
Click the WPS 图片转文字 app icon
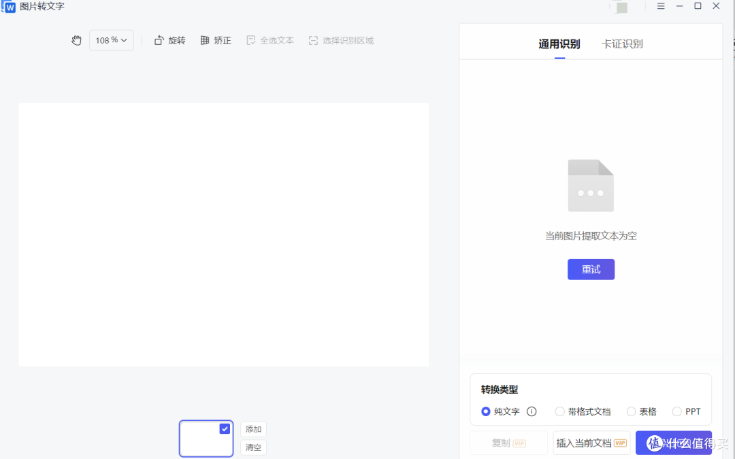[x=8, y=7]
